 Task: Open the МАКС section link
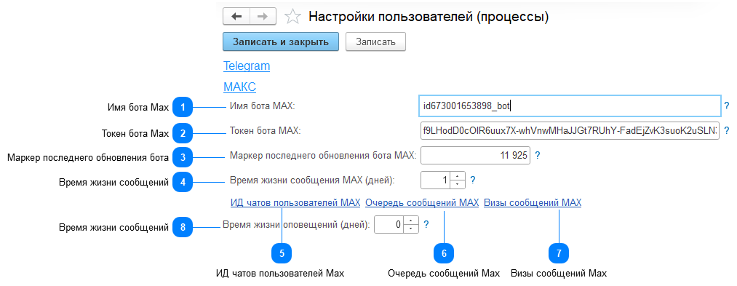point(239,87)
